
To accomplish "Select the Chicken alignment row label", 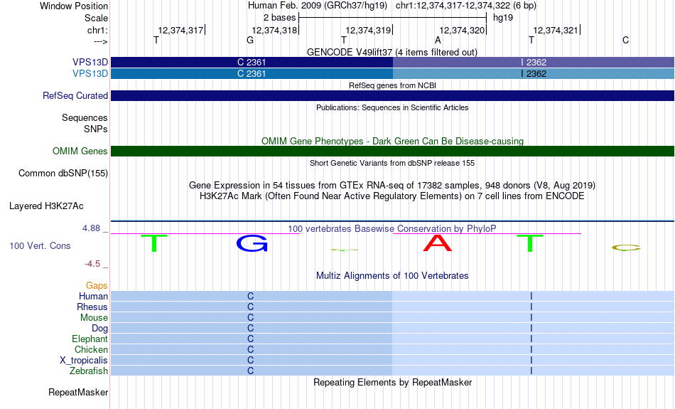I will coord(91,349).
